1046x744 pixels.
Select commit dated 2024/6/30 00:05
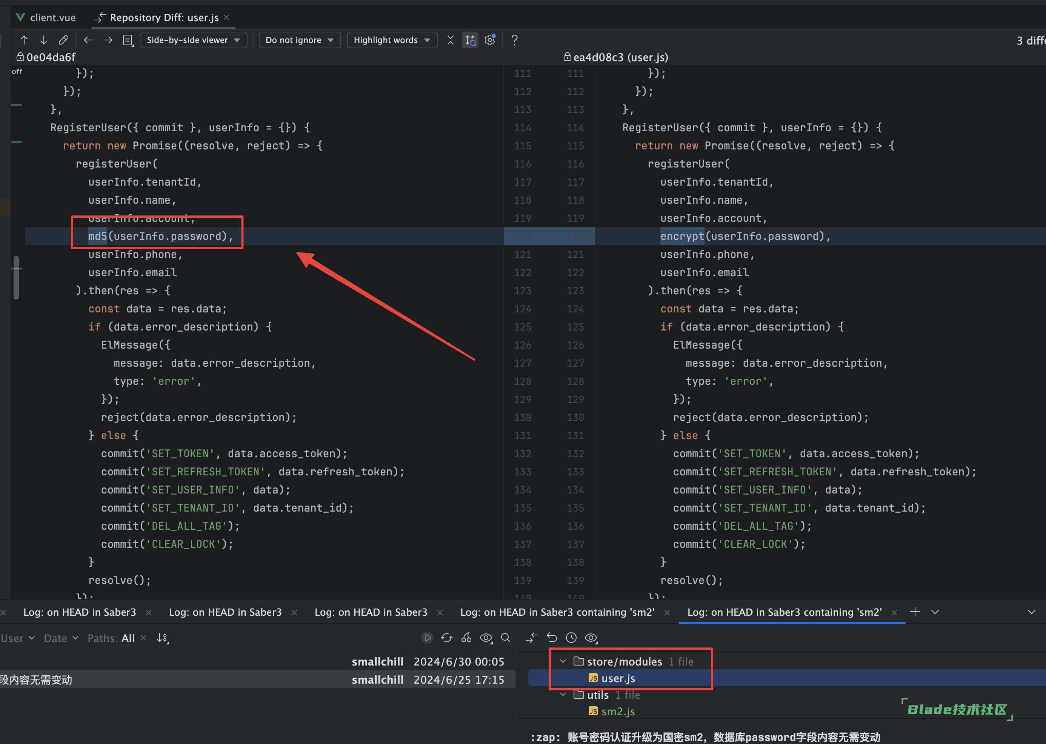[257, 661]
